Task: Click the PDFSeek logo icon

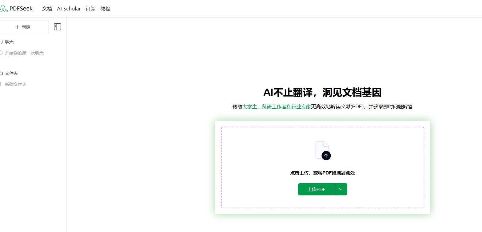Action: pos(4,9)
